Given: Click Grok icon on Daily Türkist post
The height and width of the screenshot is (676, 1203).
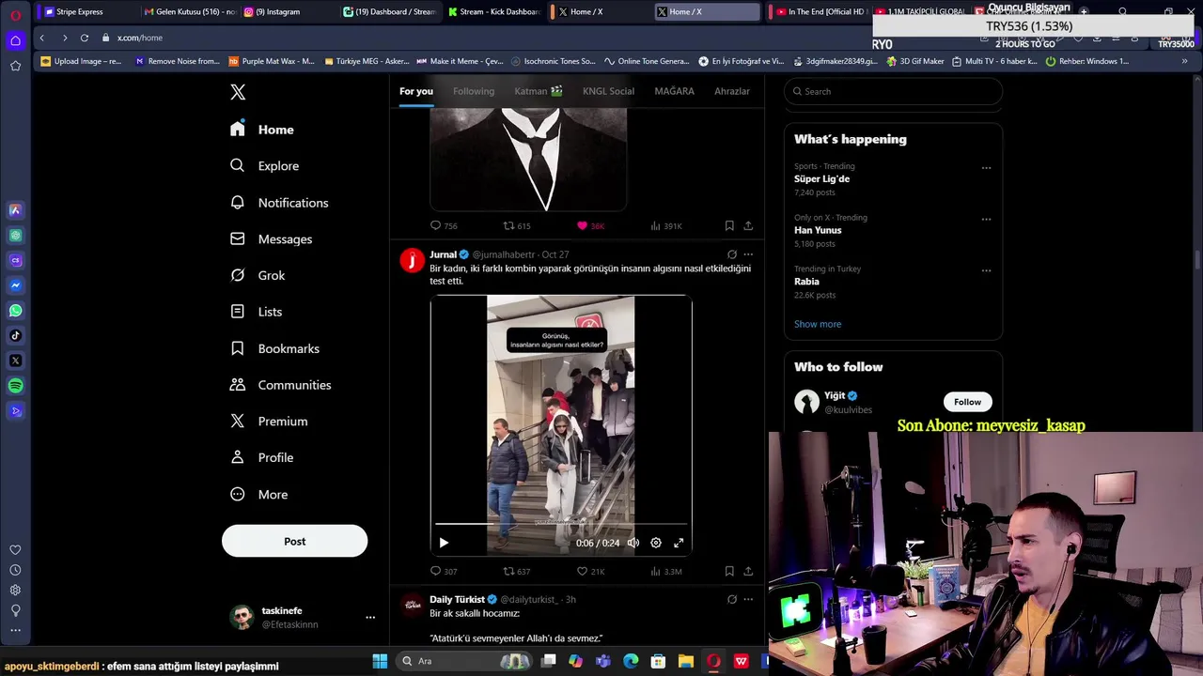Looking at the screenshot, I should (x=732, y=599).
